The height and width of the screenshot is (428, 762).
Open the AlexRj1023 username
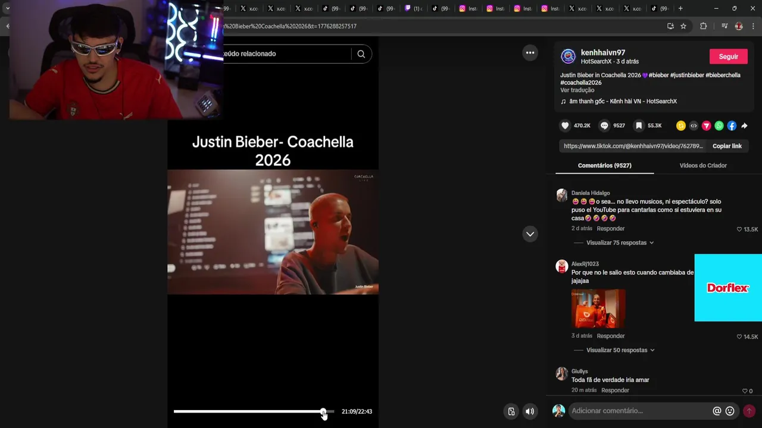pos(585,264)
